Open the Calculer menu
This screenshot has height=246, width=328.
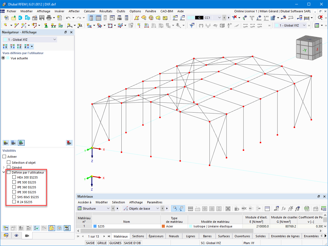pyautogui.click(x=90, y=11)
